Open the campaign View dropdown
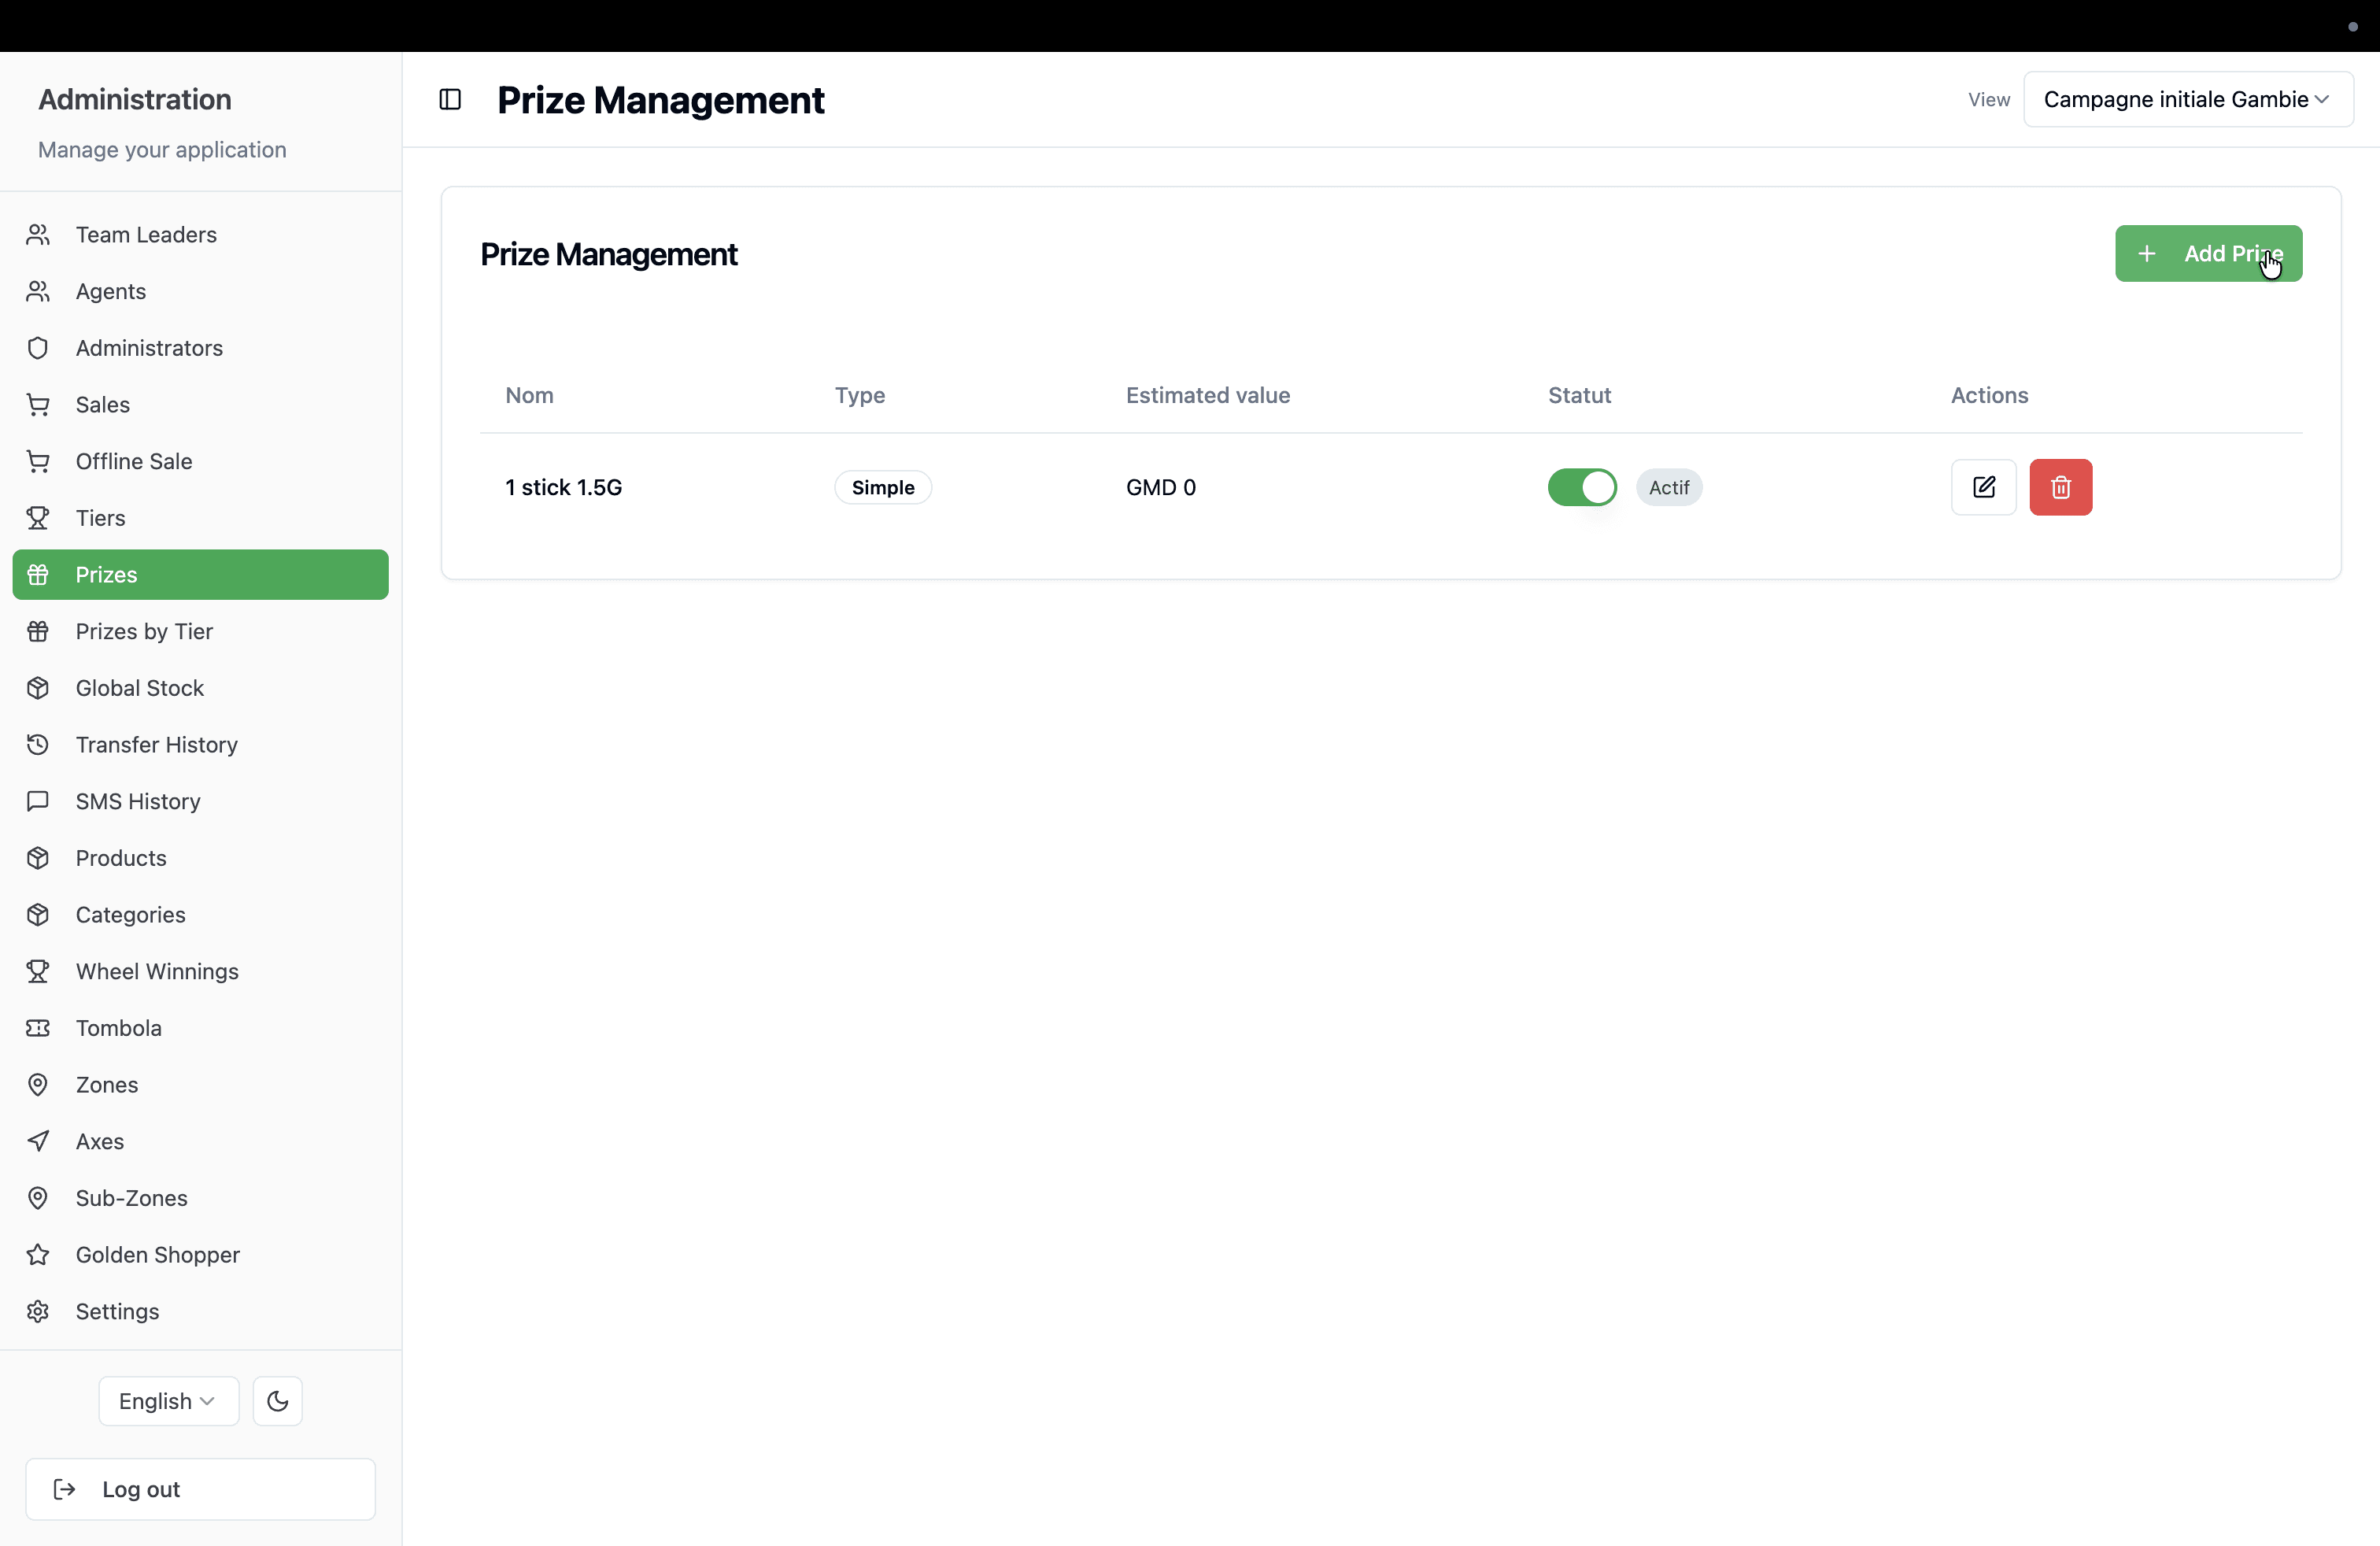 pyautogui.click(x=2188, y=99)
